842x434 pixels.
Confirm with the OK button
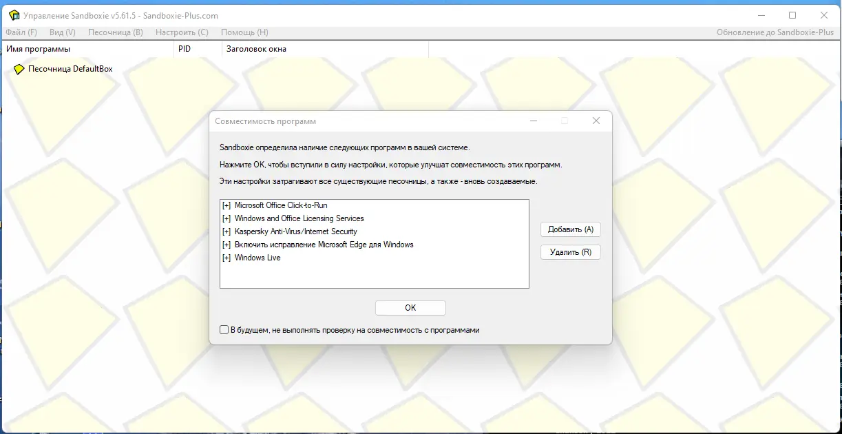410,308
